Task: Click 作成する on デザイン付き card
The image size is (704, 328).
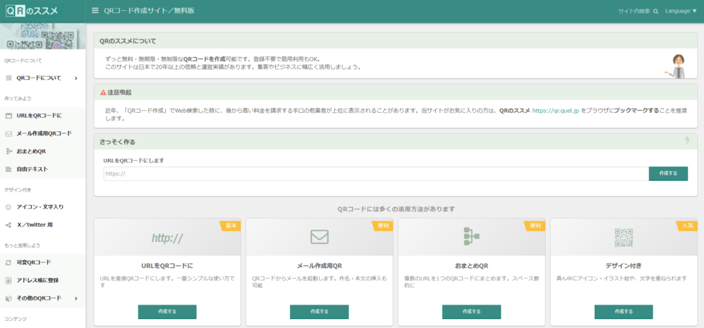Action: (x=624, y=311)
